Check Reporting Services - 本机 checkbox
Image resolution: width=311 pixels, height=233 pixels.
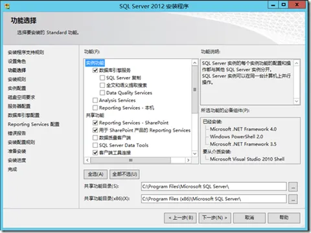(x=95, y=108)
